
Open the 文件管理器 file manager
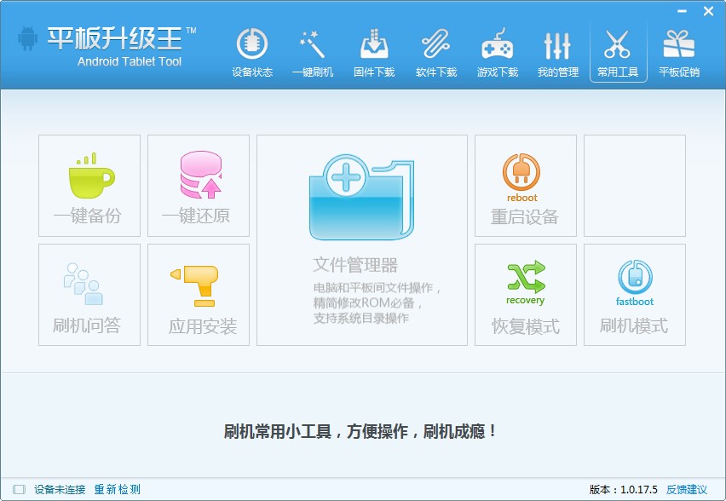click(x=362, y=240)
